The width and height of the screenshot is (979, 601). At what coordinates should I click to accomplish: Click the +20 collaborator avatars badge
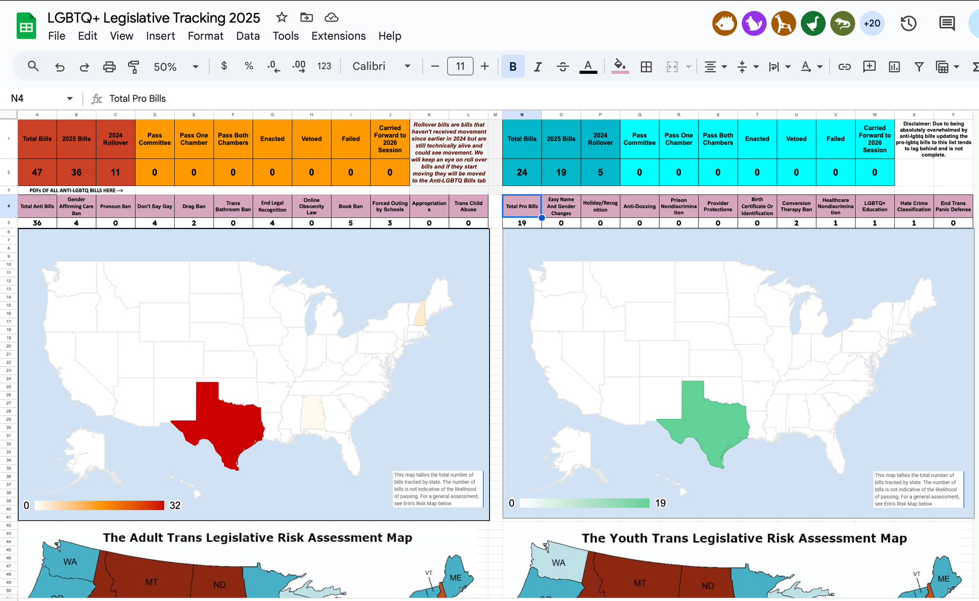coord(872,23)
